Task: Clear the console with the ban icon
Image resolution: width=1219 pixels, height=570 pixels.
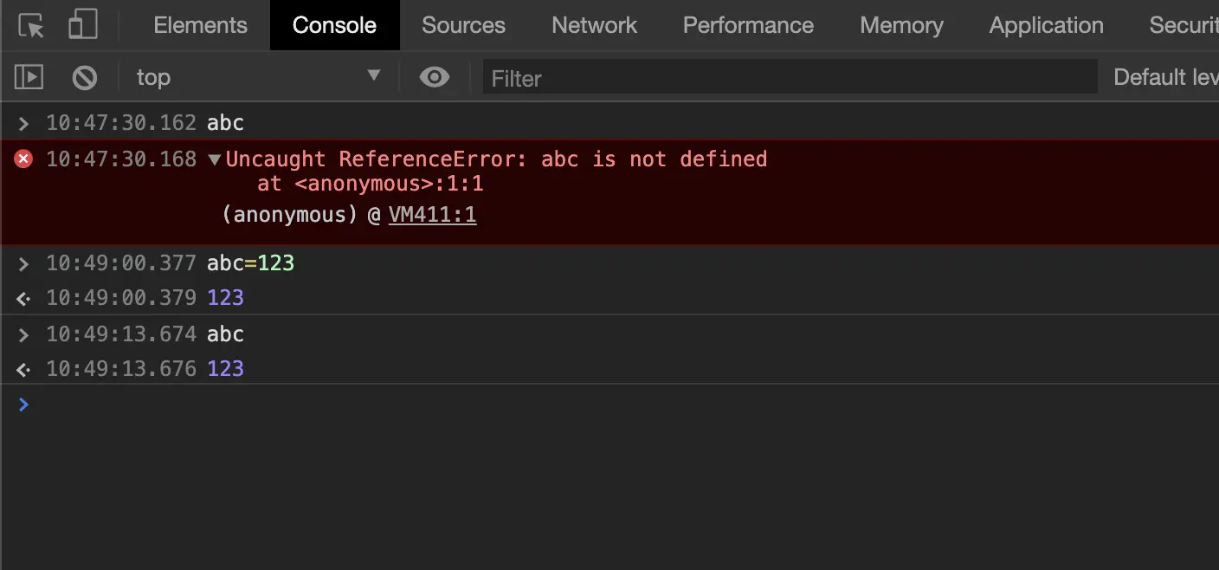Action: pos(85,78)
